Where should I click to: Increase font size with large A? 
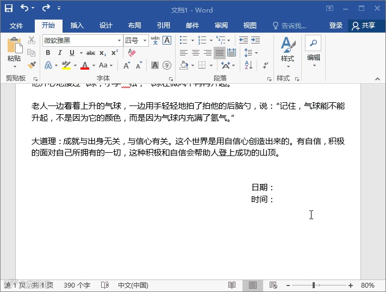pos(127,65)
